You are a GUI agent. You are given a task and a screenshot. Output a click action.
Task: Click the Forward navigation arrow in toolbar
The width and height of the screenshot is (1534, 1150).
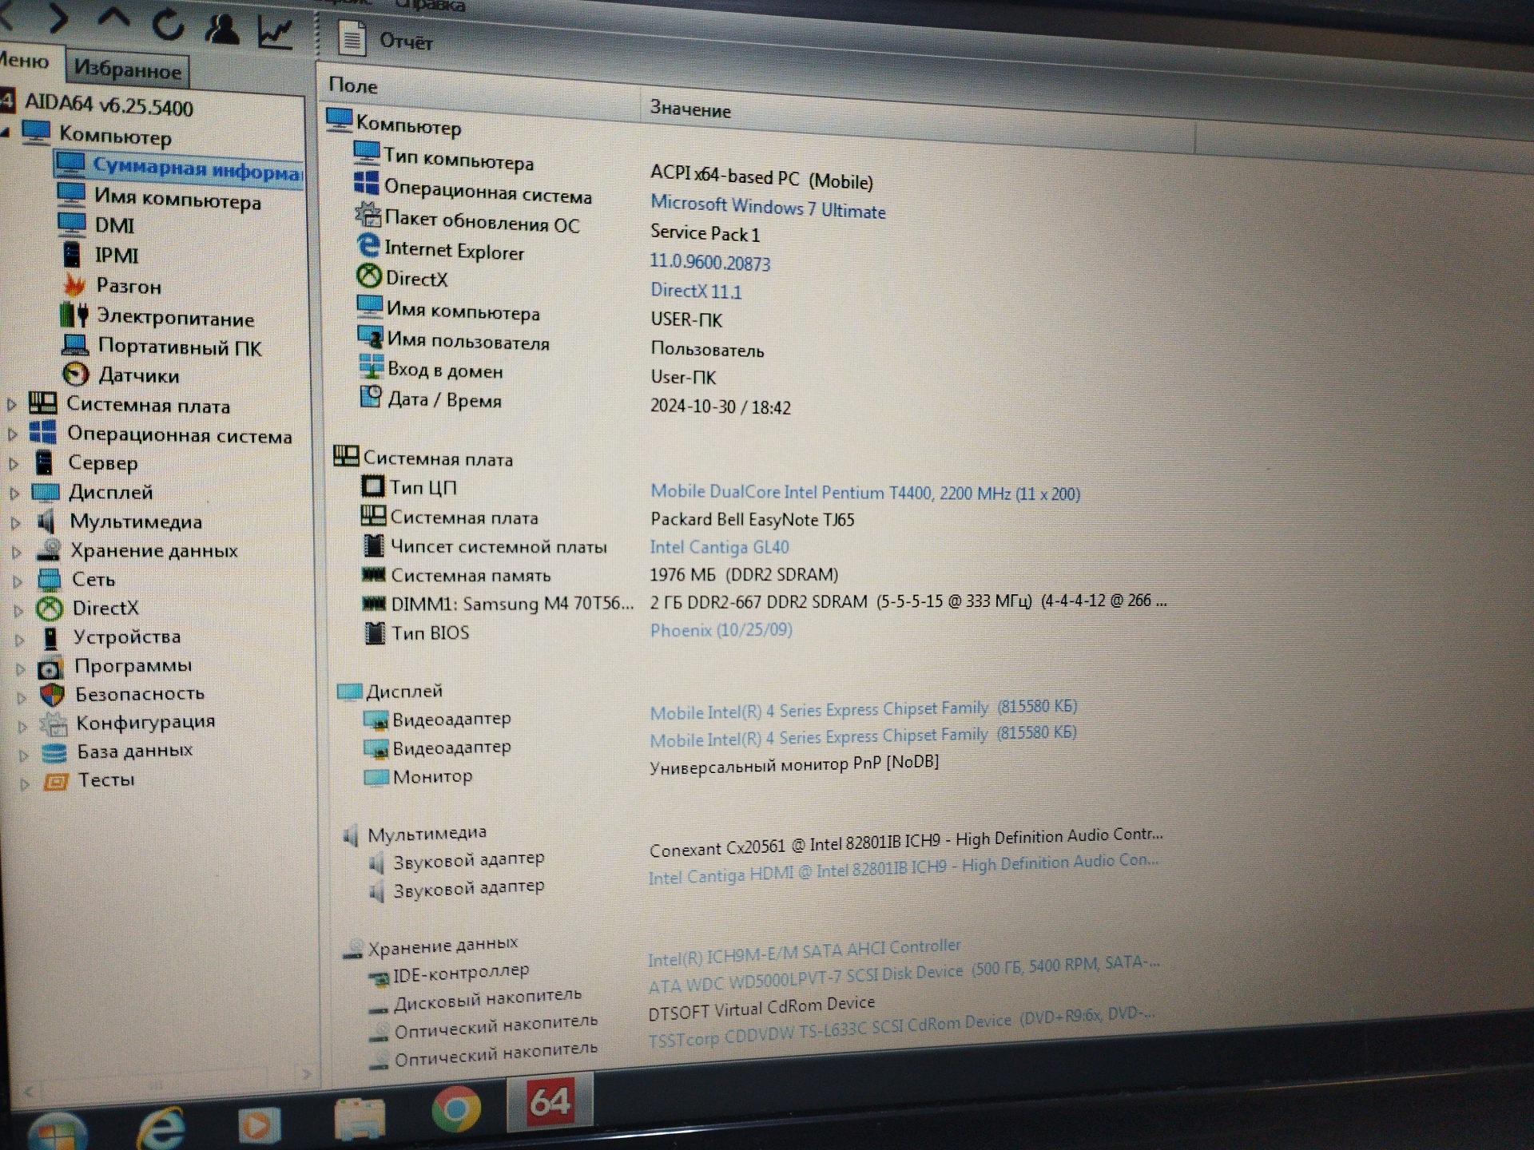pyautogui.click(x=58, y=18)
